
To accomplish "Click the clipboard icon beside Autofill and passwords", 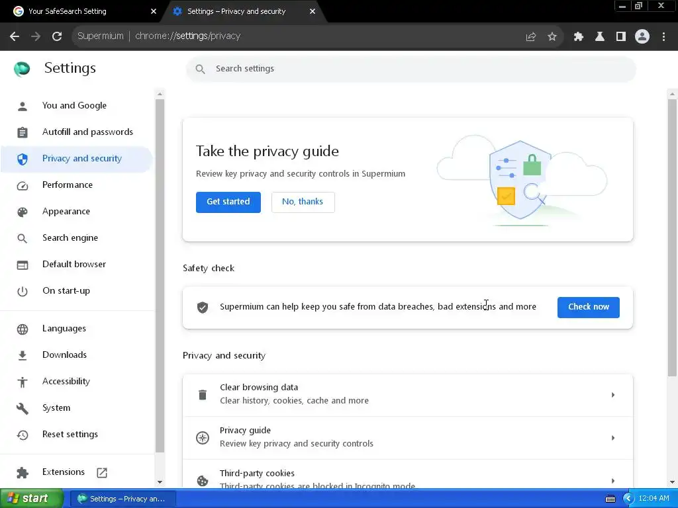I will click(x=23, y=132).
